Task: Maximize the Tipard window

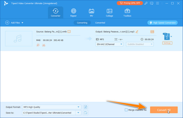Action: (x=172, y=3)
